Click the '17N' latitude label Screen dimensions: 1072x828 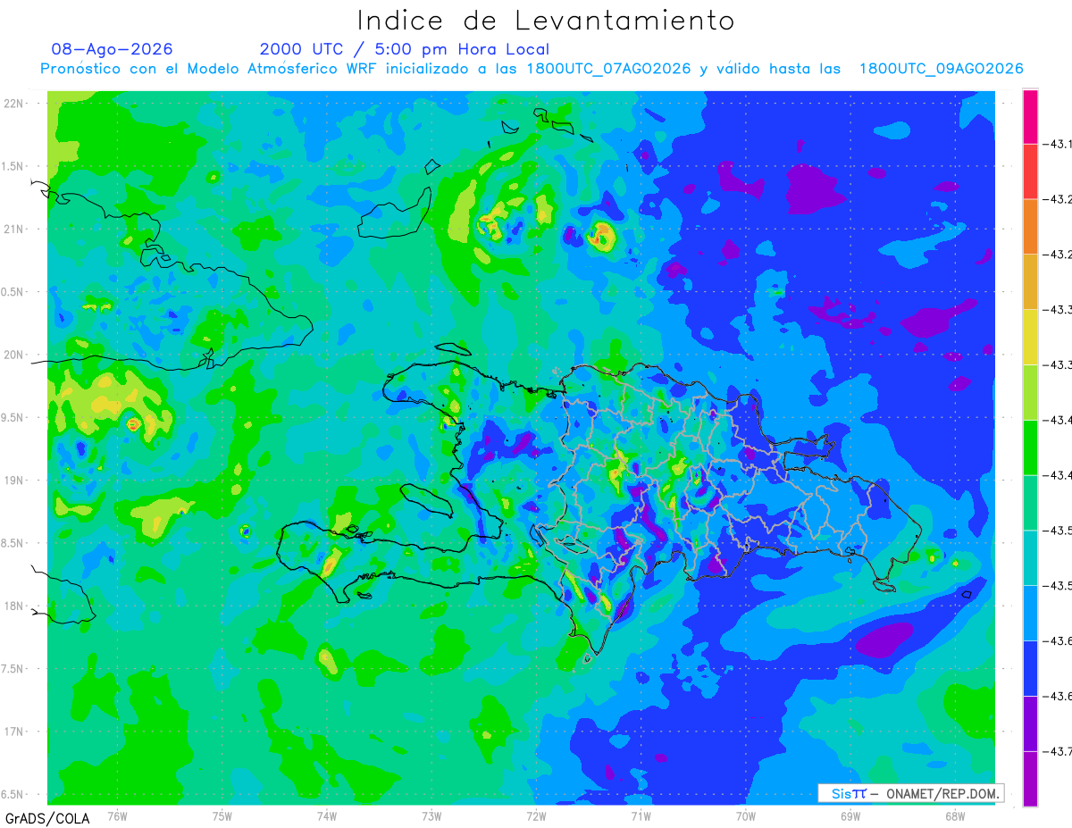pyautogui.click(x=14, y=732)
